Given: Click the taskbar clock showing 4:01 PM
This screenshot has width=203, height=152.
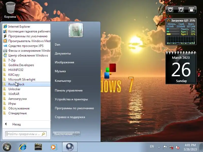Looking at the screenshot, I should click(x=190, y=147).
